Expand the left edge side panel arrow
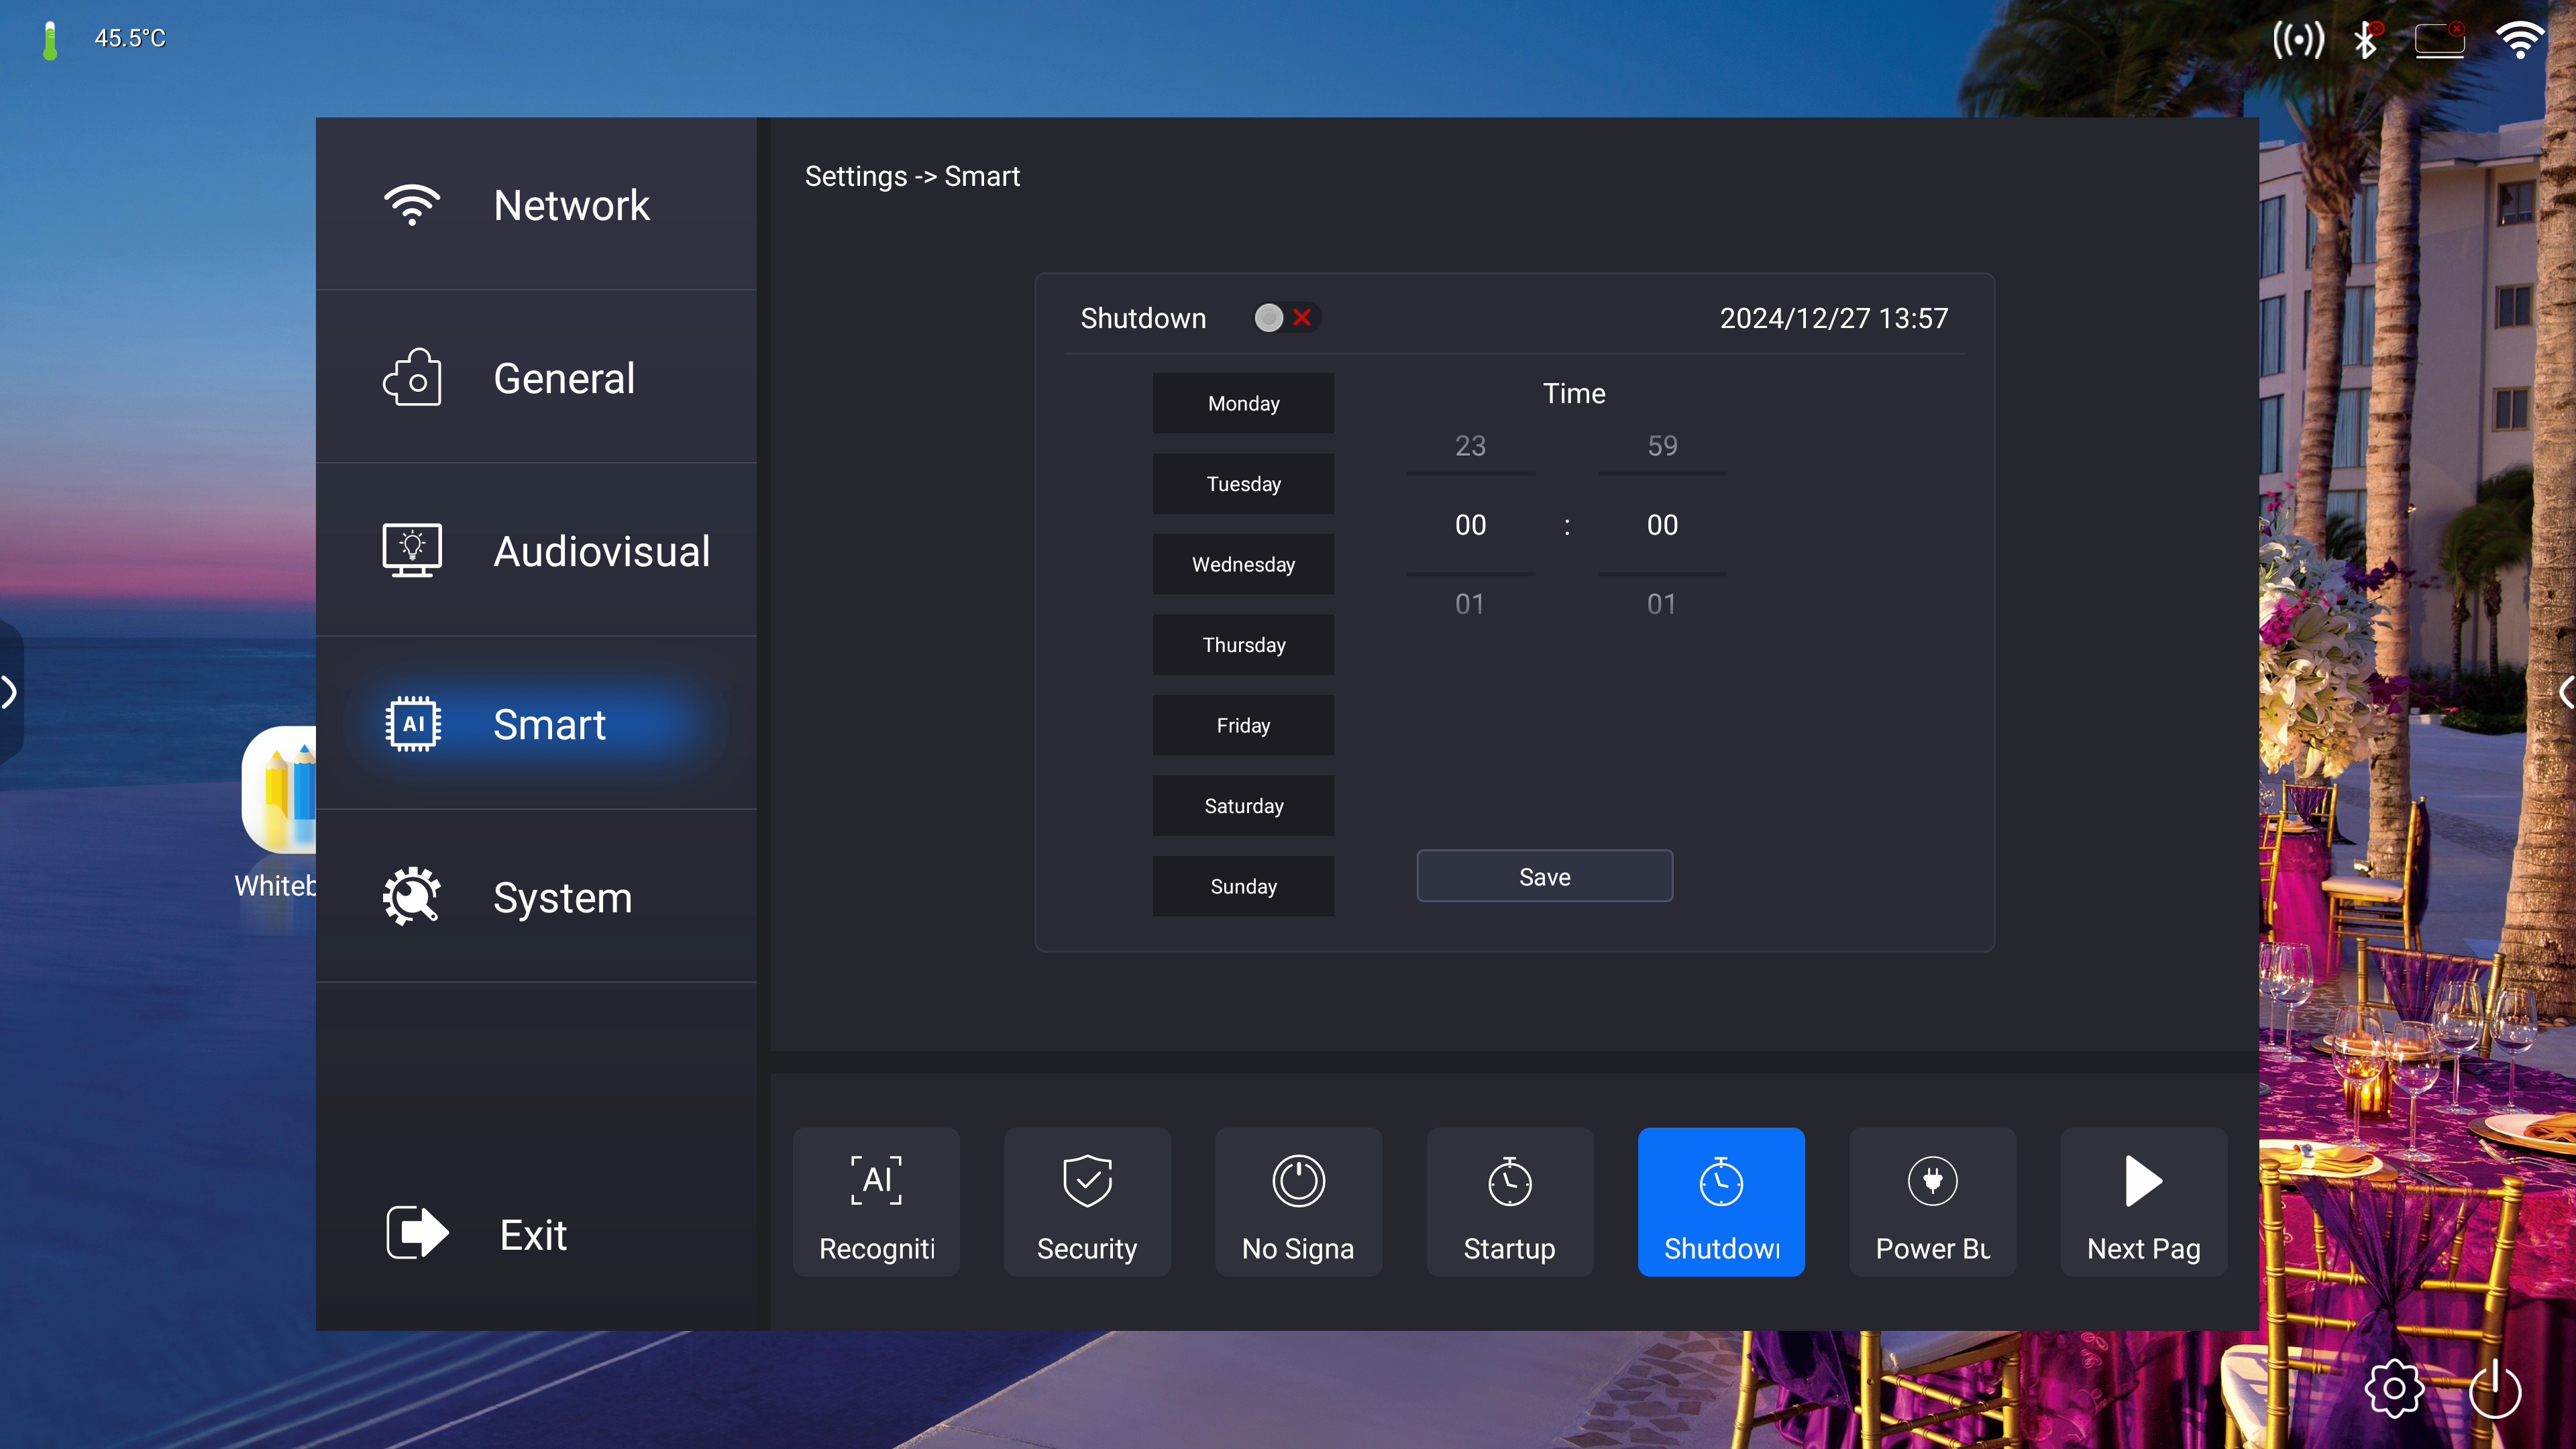 click(10, 692)
